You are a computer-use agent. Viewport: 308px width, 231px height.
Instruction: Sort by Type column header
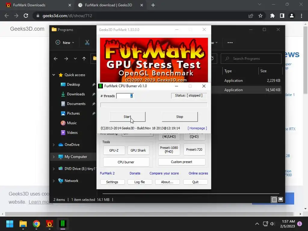point(240,71)
